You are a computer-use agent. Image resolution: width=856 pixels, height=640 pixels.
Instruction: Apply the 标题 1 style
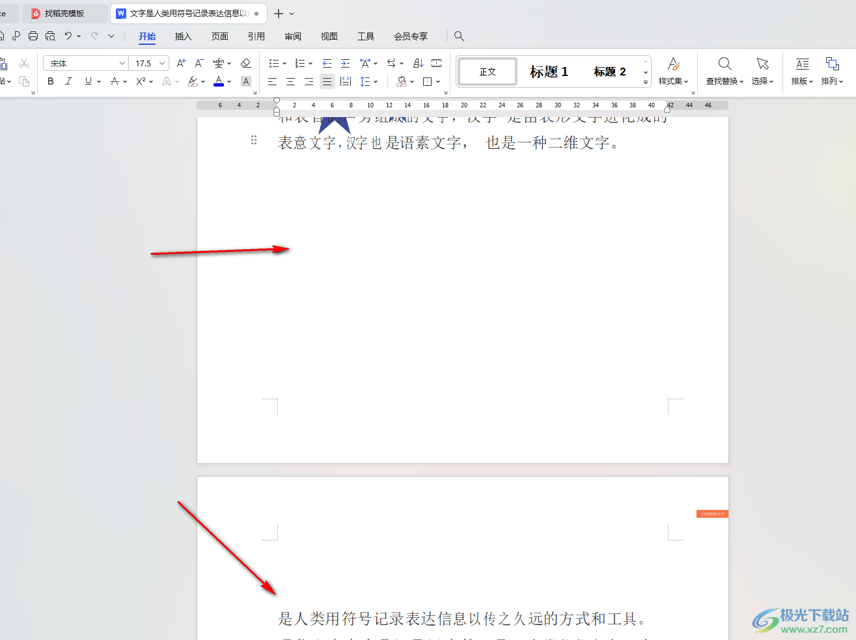point(549,72)
